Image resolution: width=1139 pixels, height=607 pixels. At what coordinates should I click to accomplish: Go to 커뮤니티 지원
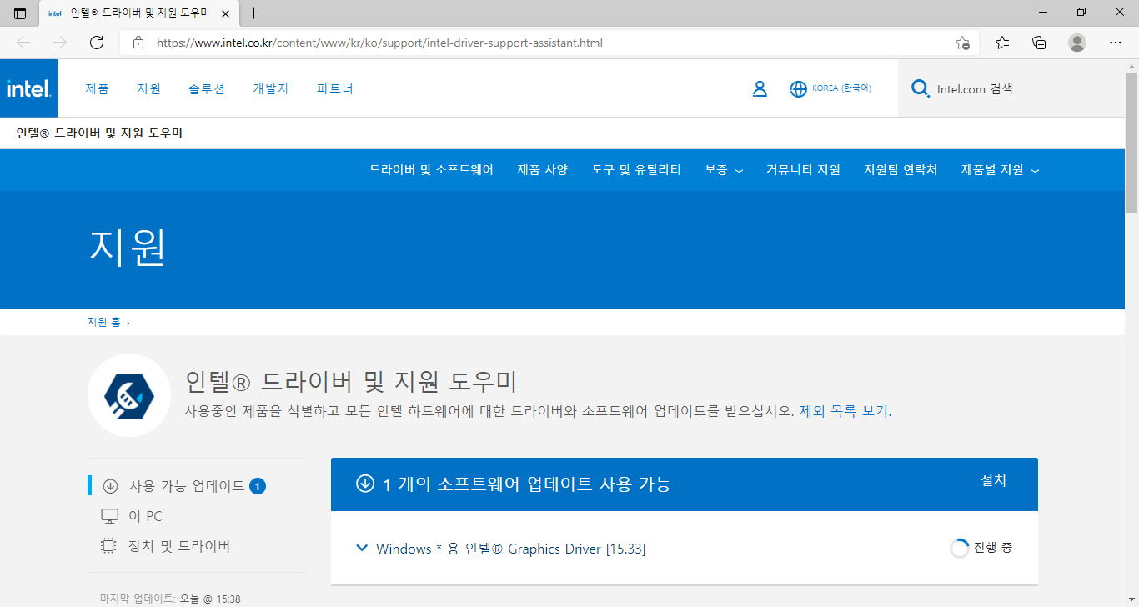tap(803, 170)
